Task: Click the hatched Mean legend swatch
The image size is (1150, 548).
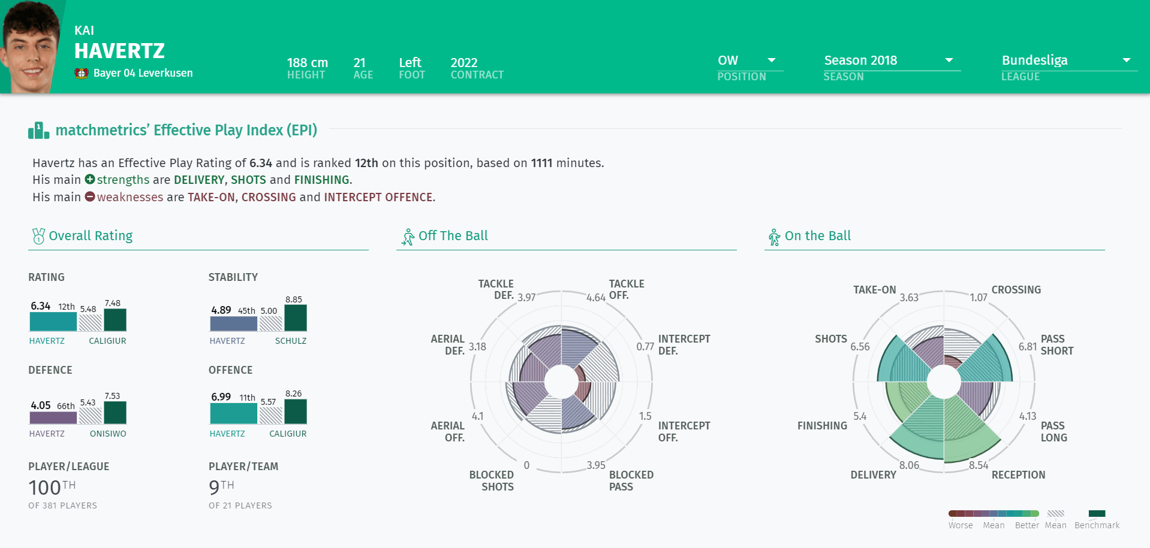Action: tap(1056, 513)
